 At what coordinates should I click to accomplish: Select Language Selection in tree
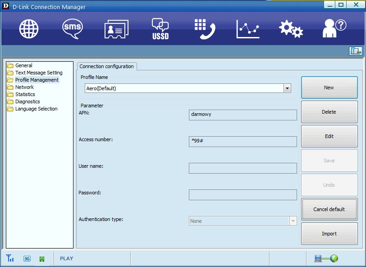(36, 109)
